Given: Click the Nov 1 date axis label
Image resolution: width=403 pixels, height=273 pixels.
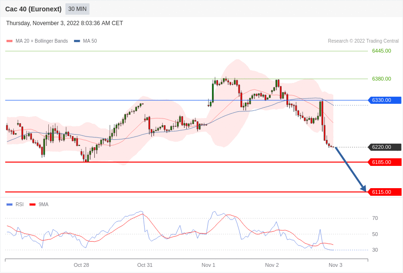Looking at the screenshot, I should [208, 265].
